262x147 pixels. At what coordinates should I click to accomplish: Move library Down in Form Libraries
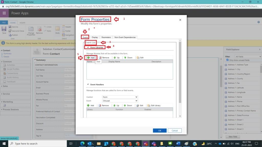(x=128, y=58)
